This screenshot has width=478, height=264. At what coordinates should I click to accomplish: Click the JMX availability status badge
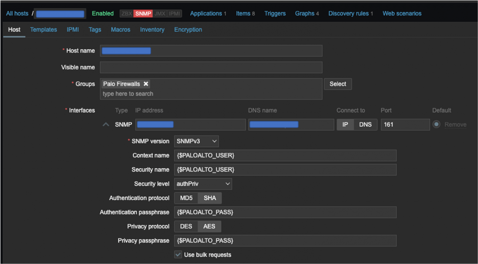[160, 13]
